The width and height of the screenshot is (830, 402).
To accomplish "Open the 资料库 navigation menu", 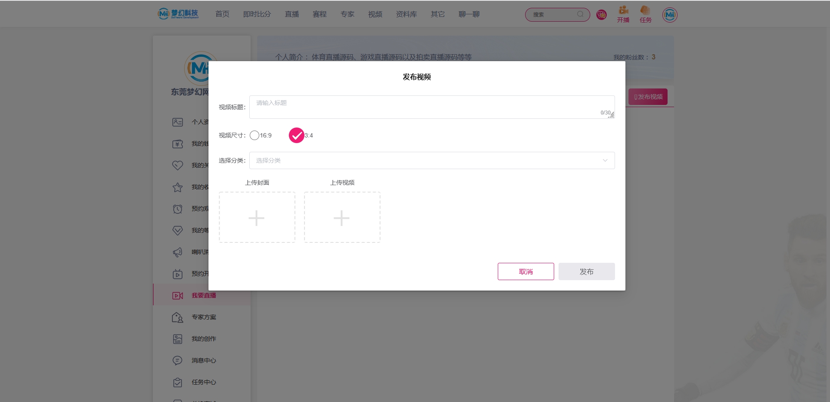I will [406, 13].
